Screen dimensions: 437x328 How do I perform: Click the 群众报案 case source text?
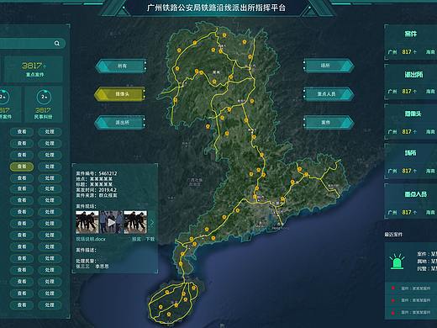coord(108,195)
